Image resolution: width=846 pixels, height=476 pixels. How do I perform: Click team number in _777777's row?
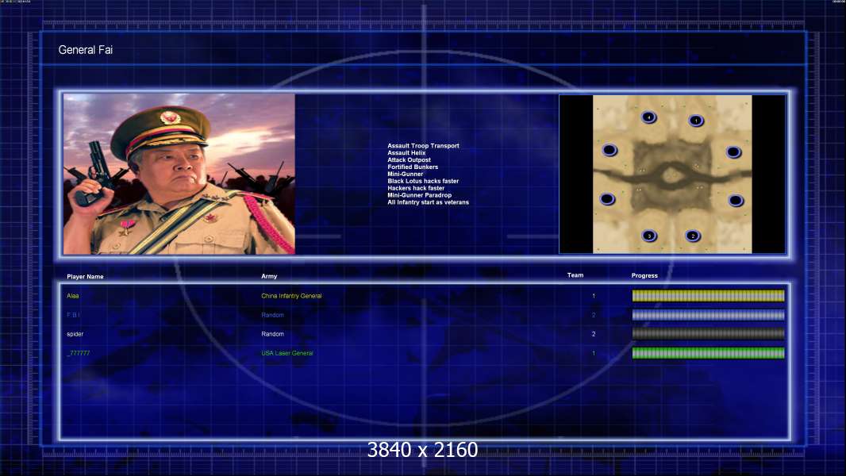pos(594,353)
